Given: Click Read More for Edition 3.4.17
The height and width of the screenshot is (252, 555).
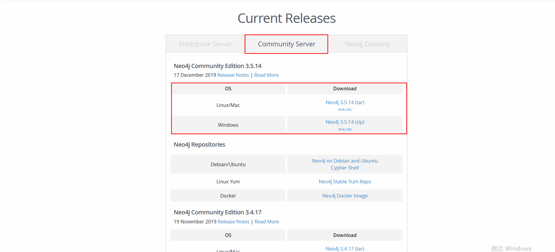Looking at the screenshot, I should pyautogui.click(x=267, y=222).
